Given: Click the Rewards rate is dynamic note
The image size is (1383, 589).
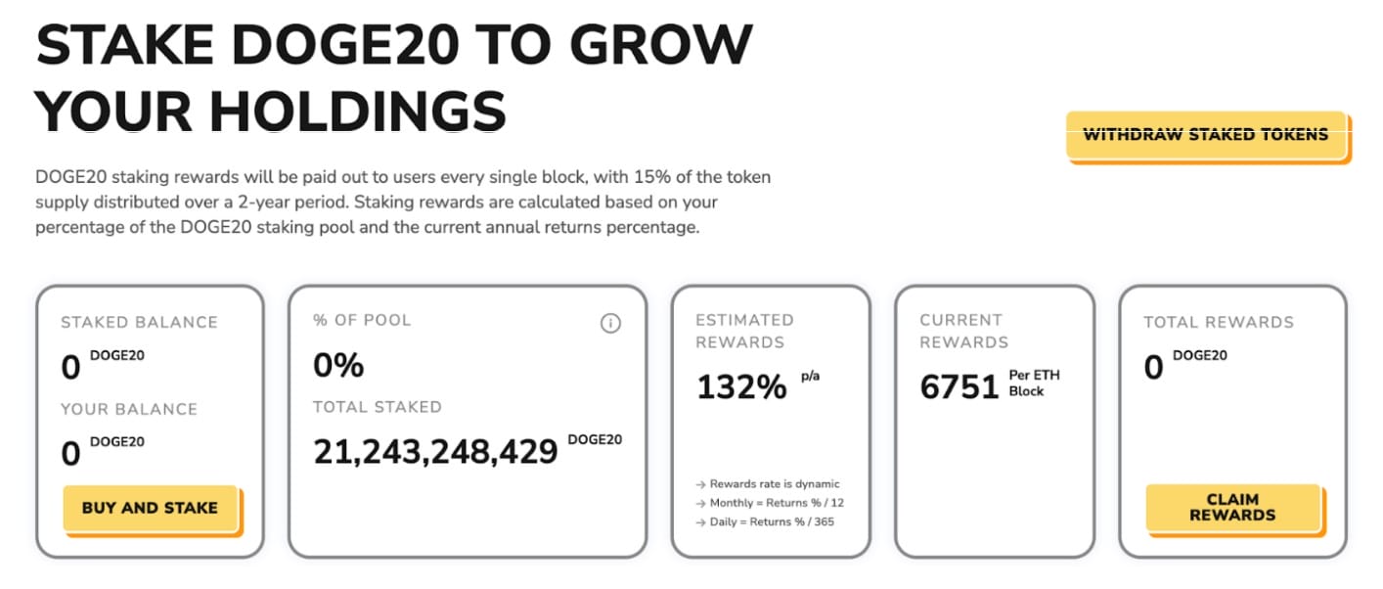Looking at the screenshot, I should pyautogui.click(x=773, y=484).
